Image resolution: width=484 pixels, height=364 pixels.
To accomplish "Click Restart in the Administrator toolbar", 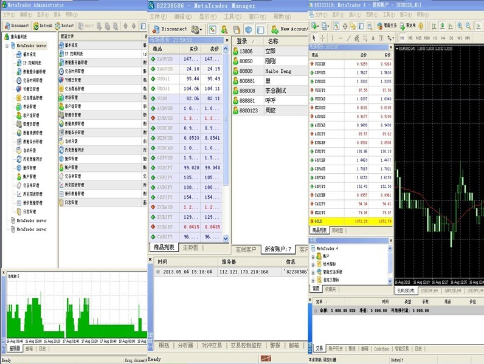I will coord(64,26).
